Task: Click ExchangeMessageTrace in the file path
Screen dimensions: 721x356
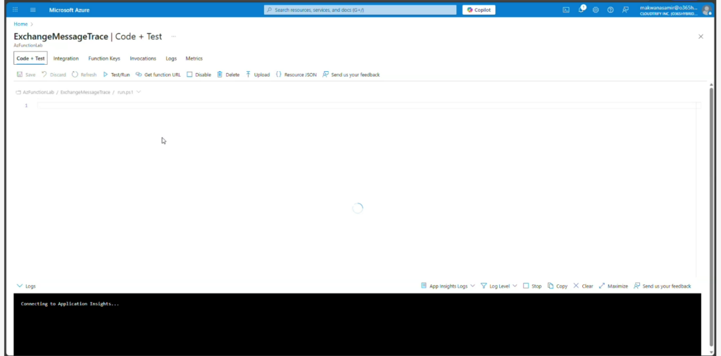Action: coord(85,92)
